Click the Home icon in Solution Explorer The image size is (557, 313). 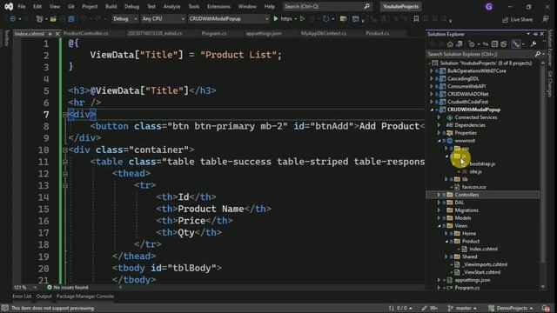(x=450, y=44)
